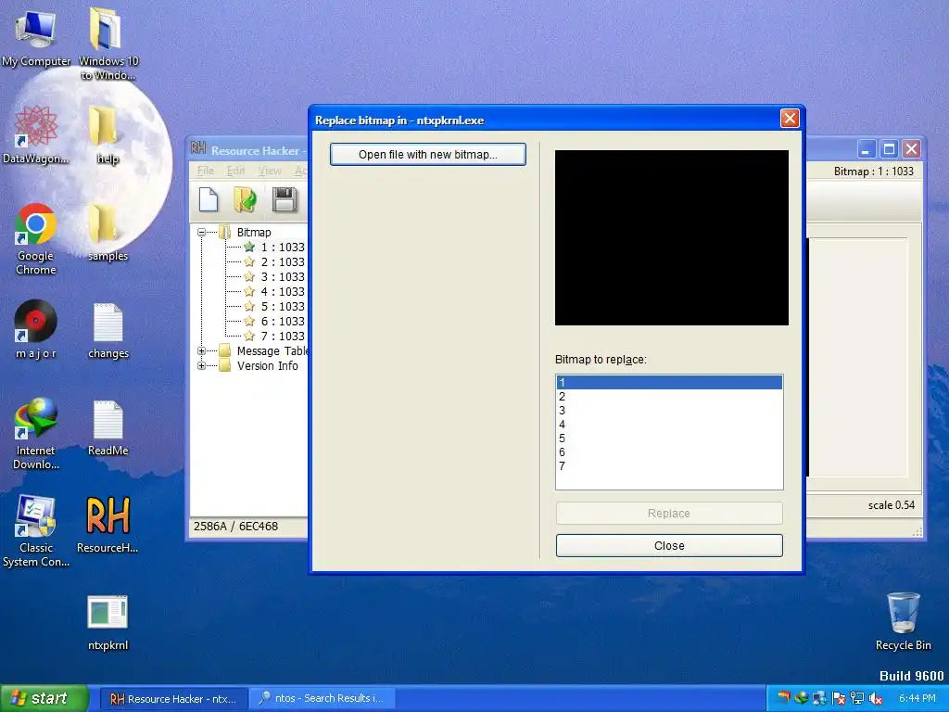Screen dimensions: 949x712
Task: Select tree item 2 : 1033
Action: point(283,262)
